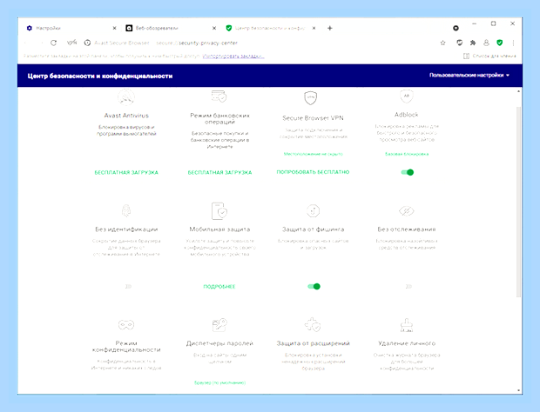This screenshot has height=412, width=540.
Task: Turn off the Защита от фишинга switch
Action: coord(314,286)
